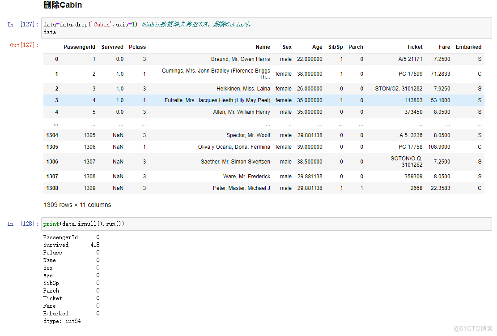The image size is (497, 336).
Task: Select name cell 'Peter, Master. Michael J'
Action: point(242,188)
